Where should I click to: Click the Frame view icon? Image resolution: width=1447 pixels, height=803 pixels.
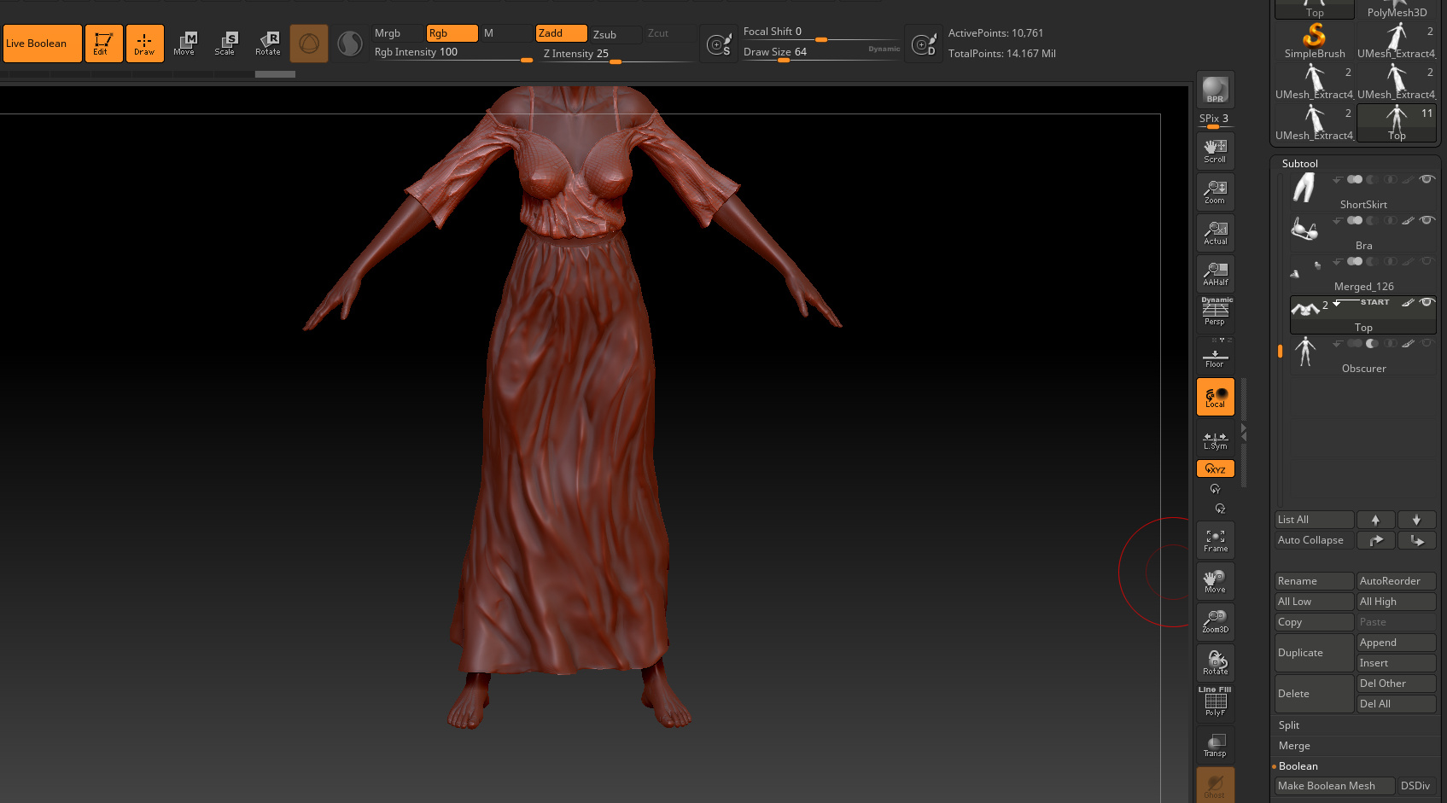pos(1215,540)
